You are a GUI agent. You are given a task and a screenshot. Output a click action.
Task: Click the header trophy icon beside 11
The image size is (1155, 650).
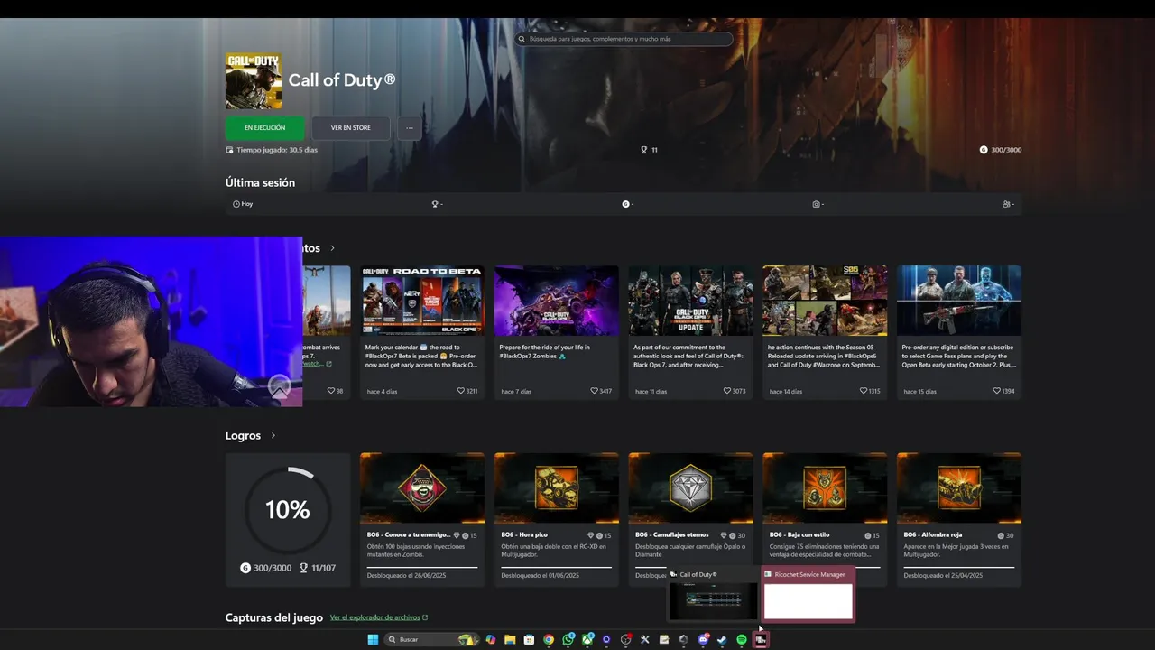(643, 150)
